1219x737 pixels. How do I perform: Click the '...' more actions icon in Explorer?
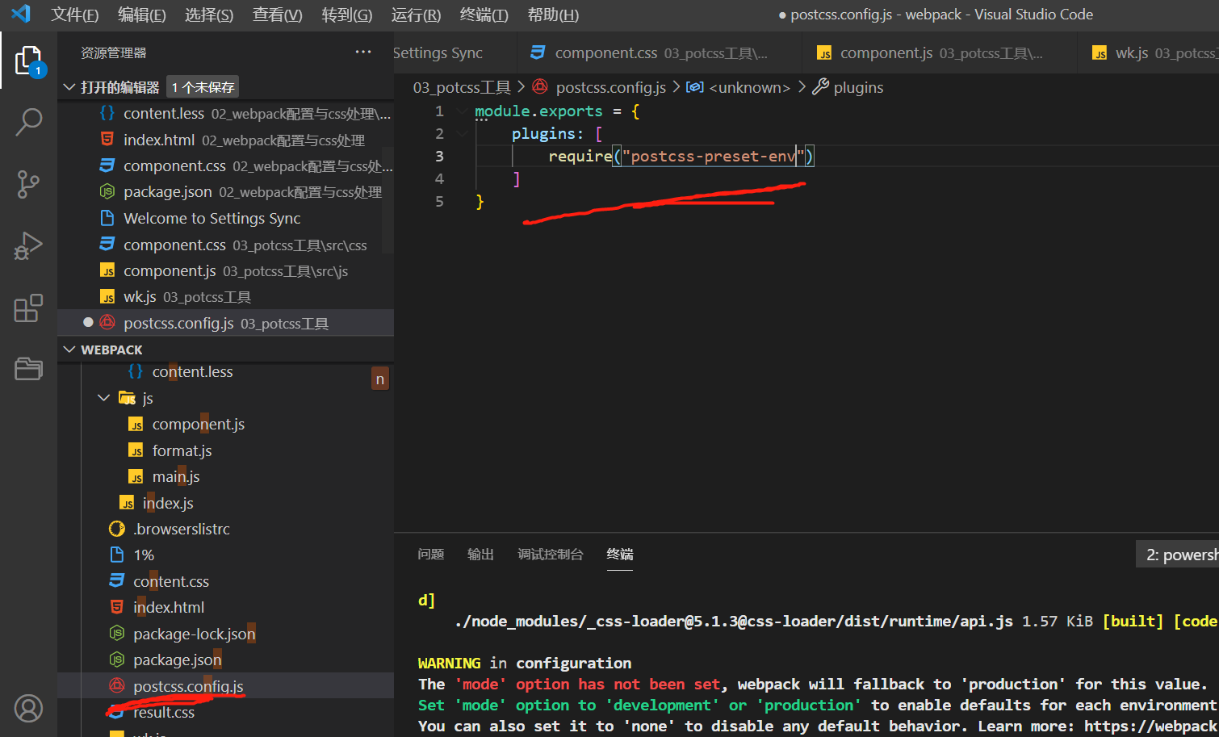point(362,52)
